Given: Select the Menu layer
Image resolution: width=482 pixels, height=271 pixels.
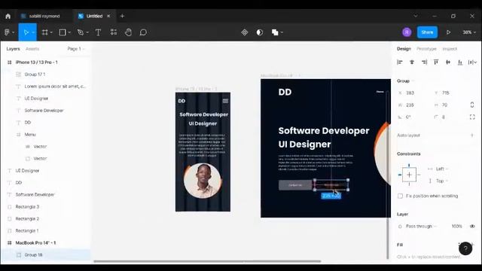Looking at the screenshot, I should click(46, 135).
